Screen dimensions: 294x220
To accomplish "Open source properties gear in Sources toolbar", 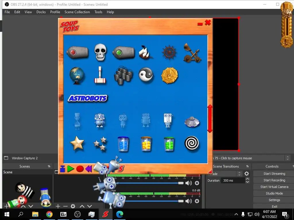I will point(73,206).
